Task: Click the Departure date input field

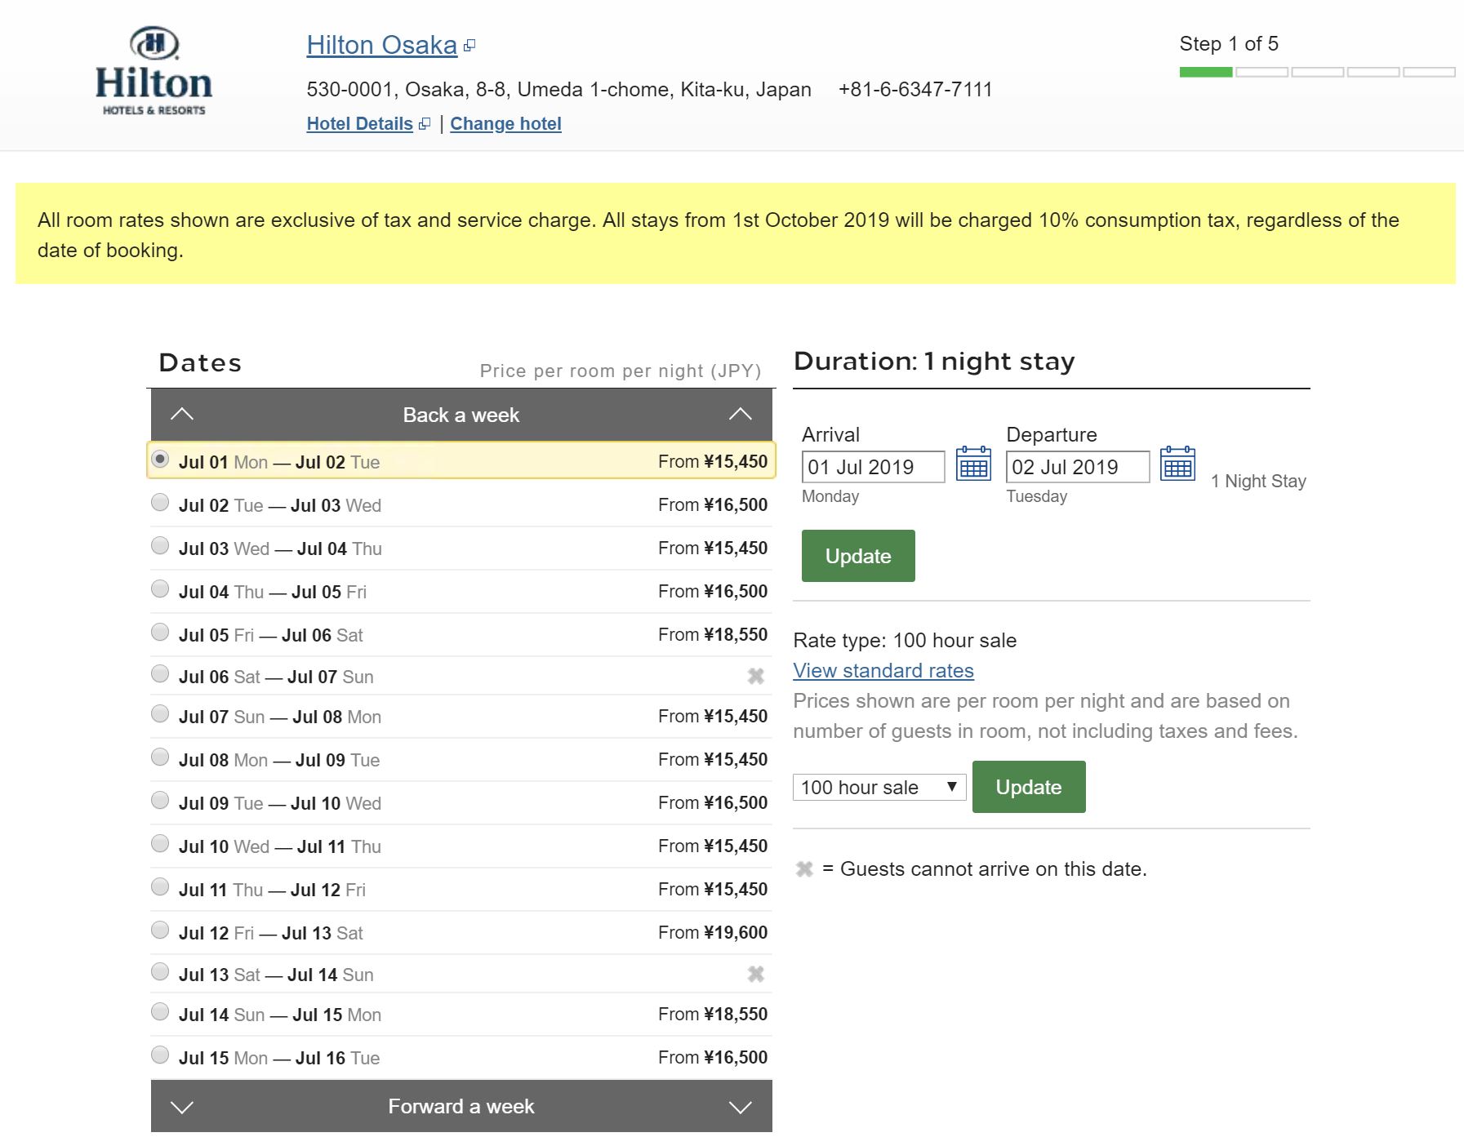Action: point(1077,467)
